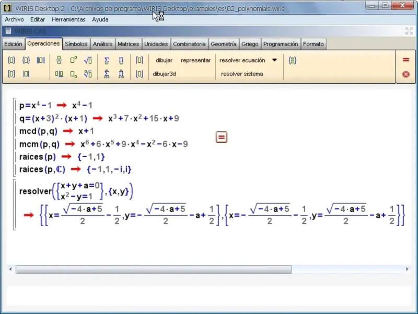Open the Formato tab

click(313, 44)
